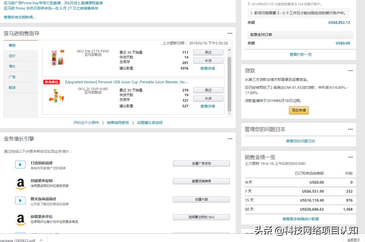Open the 贷款 panel more-options icon
365x242 pixels.
coord(350,70)
